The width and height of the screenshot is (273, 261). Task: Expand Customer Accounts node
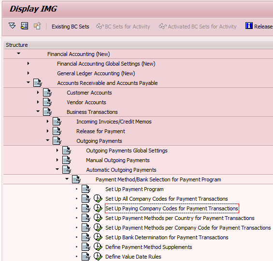click(x=38, y=92)
